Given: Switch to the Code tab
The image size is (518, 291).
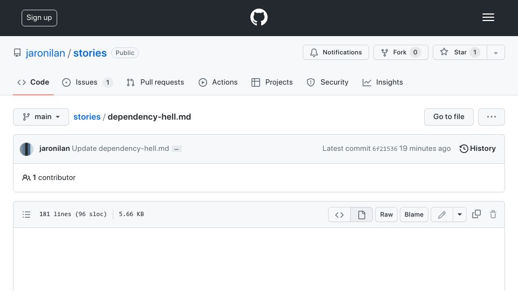Looking at the screenshot, I should pyautogui.click(x=33, y=82).
